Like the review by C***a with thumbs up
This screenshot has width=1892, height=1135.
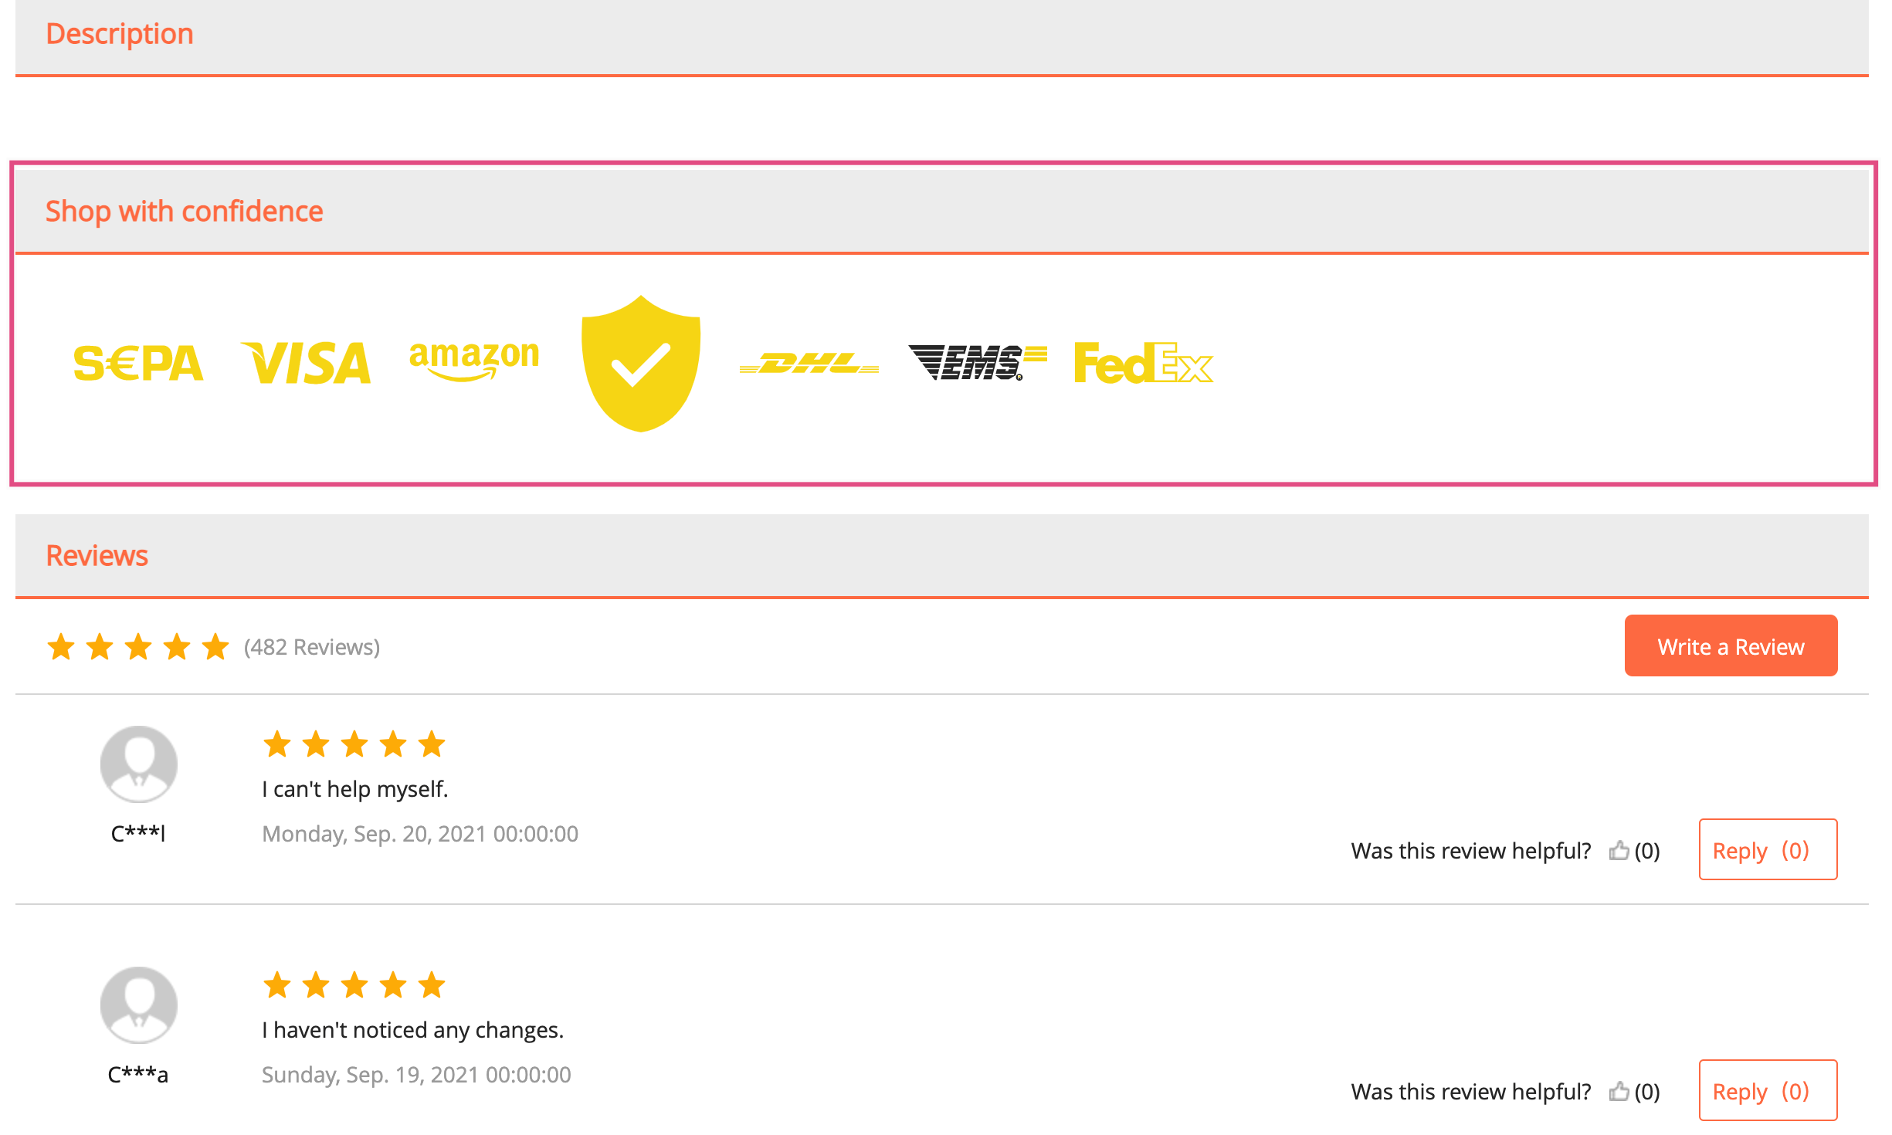(1619, 1092)
